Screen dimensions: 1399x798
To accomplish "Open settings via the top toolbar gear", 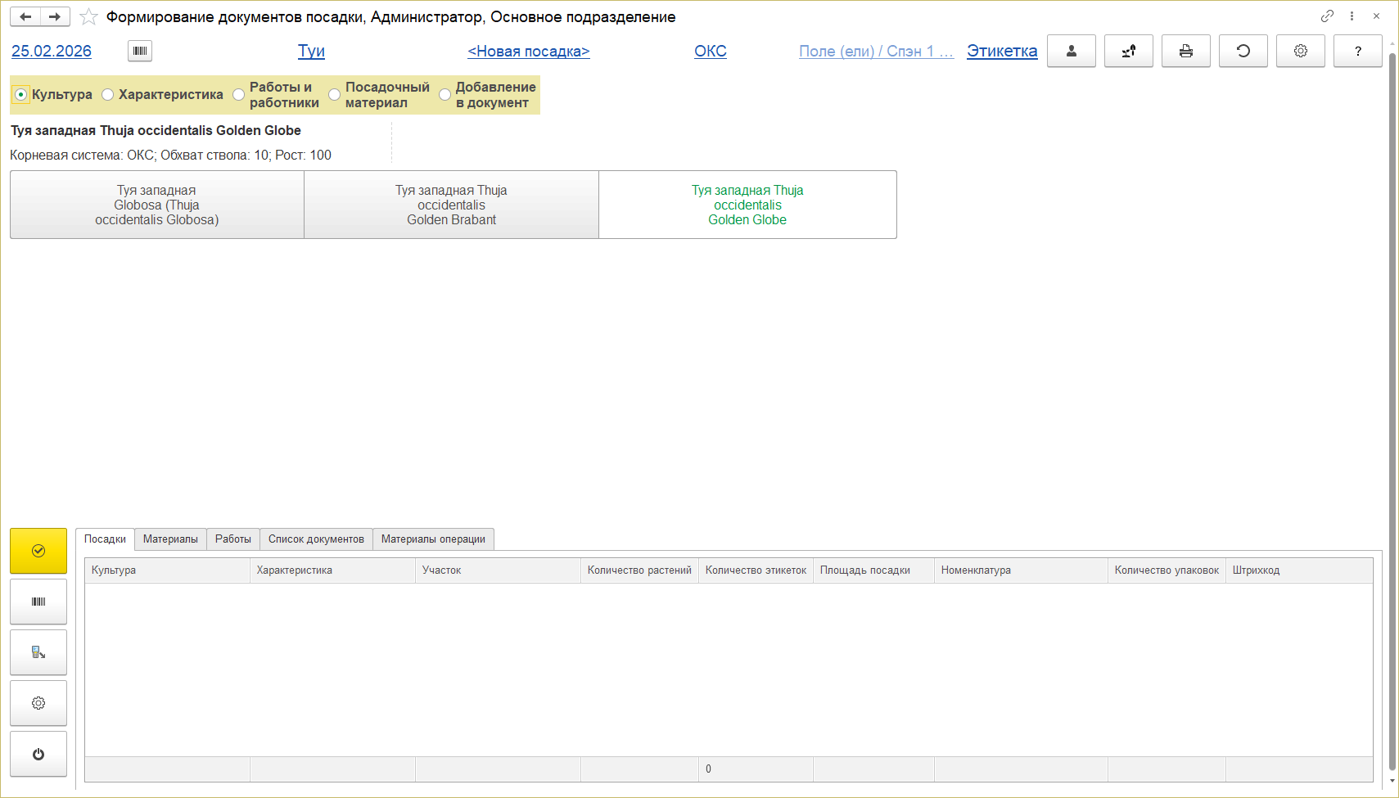I will (x=1301, y=51).
